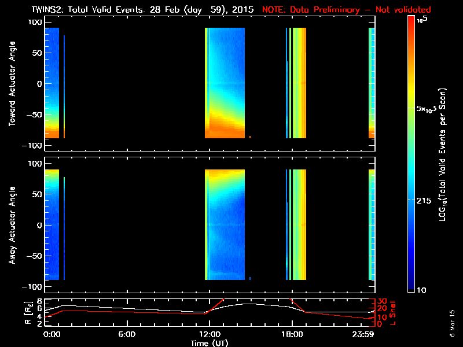Click the 'Toward Actuator Angle' axis label
The width and height of the screenshot is (463, 347).
point(12,84)
